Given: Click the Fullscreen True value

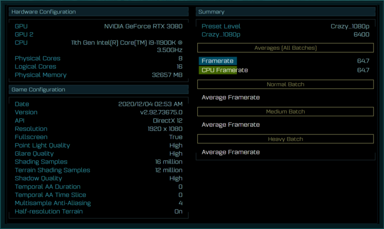Looking at the screenshot, I should (175, 137).
